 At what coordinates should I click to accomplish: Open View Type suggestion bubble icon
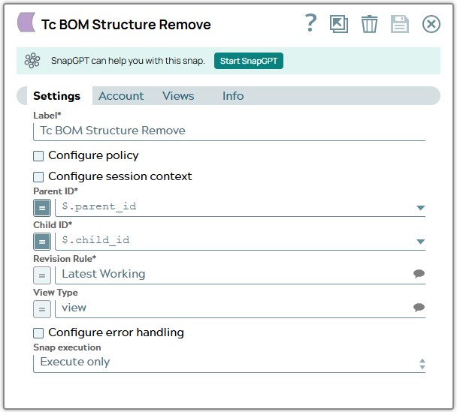point(419,307)
